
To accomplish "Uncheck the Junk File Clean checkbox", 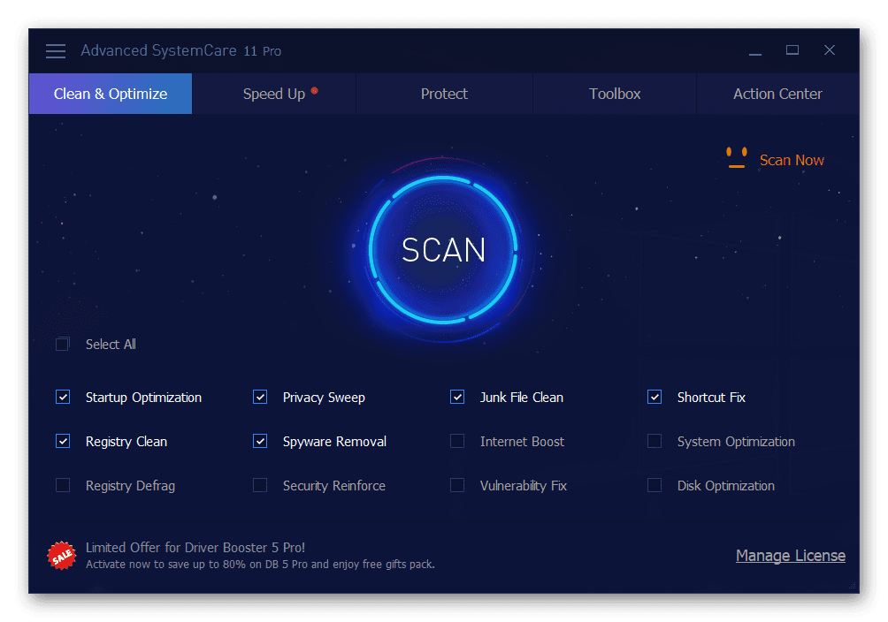I will click(x=457, y=397).
